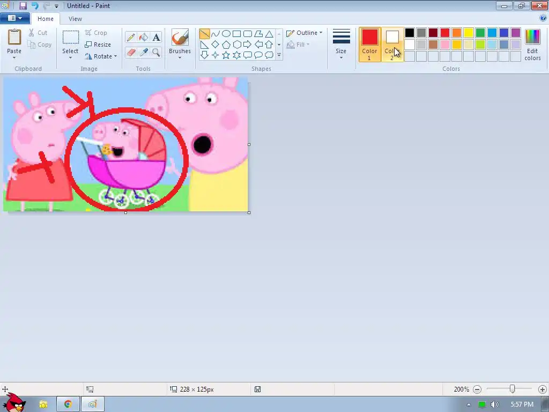Choose the Cloud callout shape
This screenshot has width=549, height=412.
(x=269, y=55)
